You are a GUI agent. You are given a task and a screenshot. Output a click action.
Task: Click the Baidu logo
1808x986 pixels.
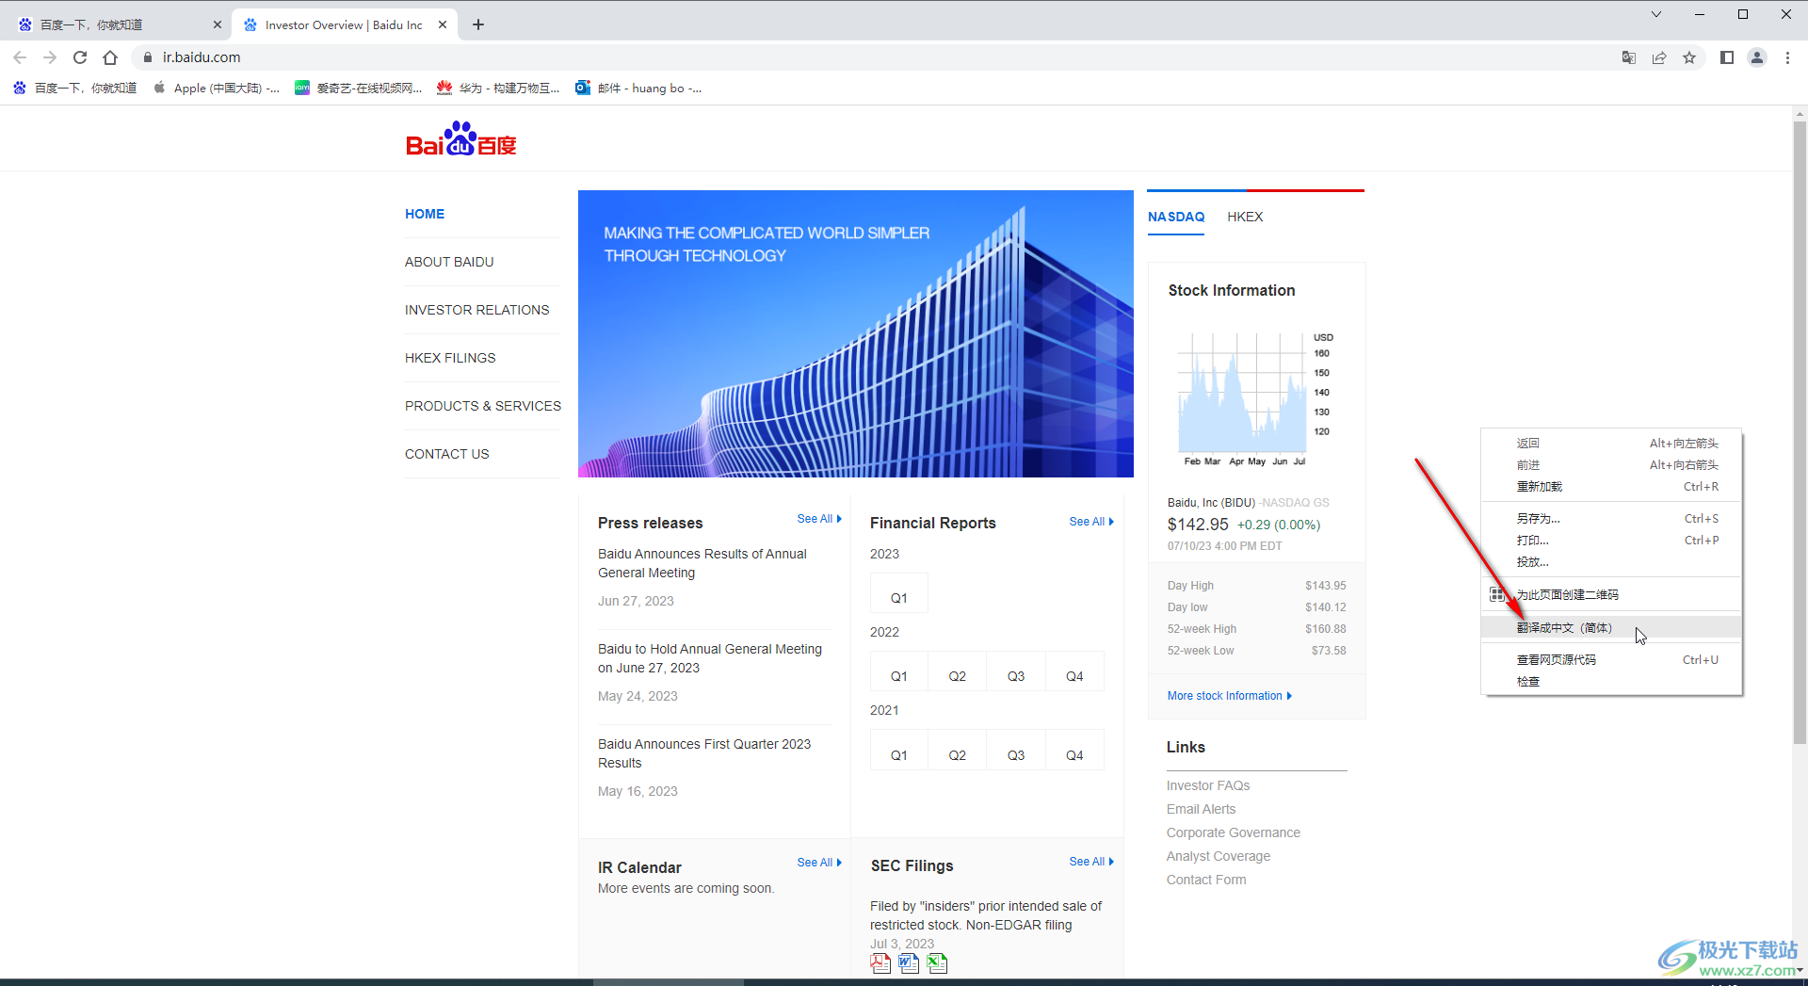460,139
